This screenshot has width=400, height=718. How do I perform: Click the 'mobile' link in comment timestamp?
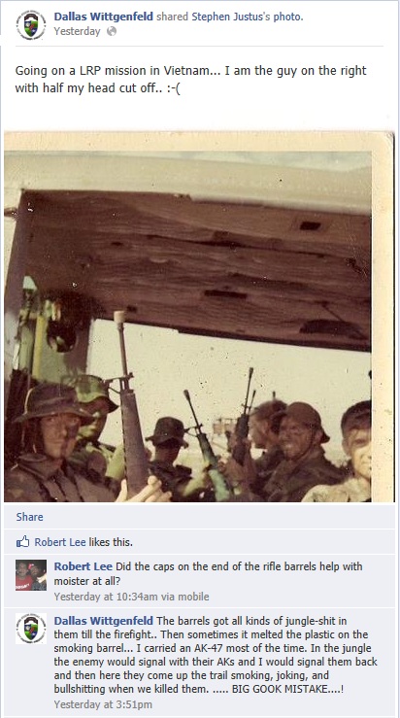point(193,597)
